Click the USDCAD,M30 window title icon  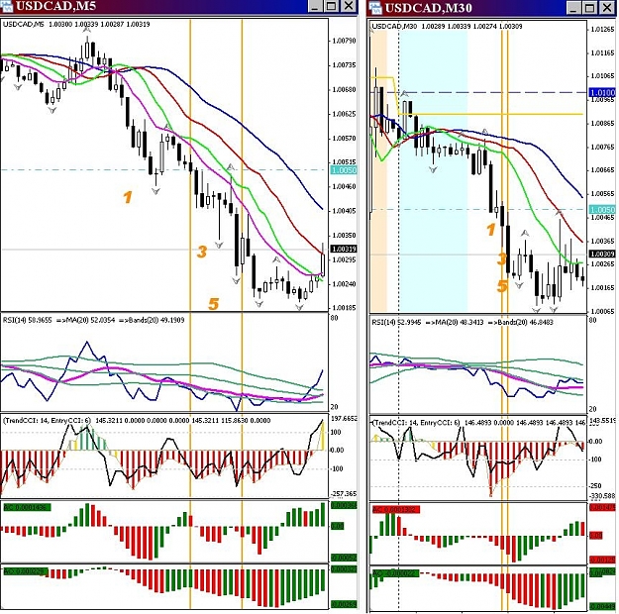374,8
